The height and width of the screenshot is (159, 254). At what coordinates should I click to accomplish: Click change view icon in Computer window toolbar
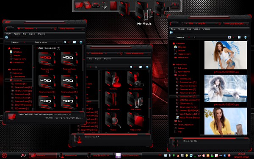pyautogui.click(x=65, y=42)
